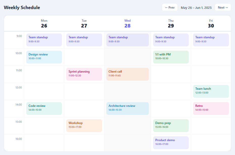Open the Retro event on Friday
Screen dimensions: 235x155
click(x=211, y=109)
